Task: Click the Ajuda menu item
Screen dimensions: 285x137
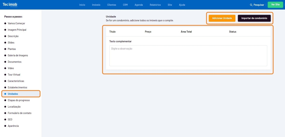Action: 182,5
